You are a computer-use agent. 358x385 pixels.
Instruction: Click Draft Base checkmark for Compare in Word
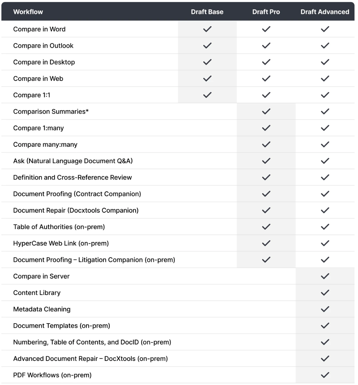207,29
